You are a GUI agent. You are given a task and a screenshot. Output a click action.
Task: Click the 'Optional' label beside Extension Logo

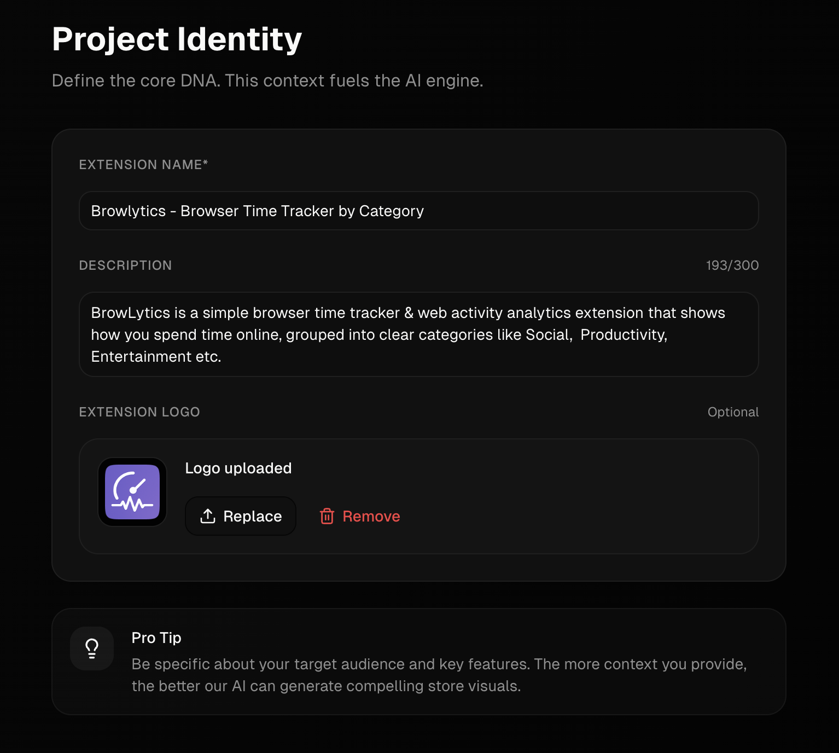tap(733, 412)
